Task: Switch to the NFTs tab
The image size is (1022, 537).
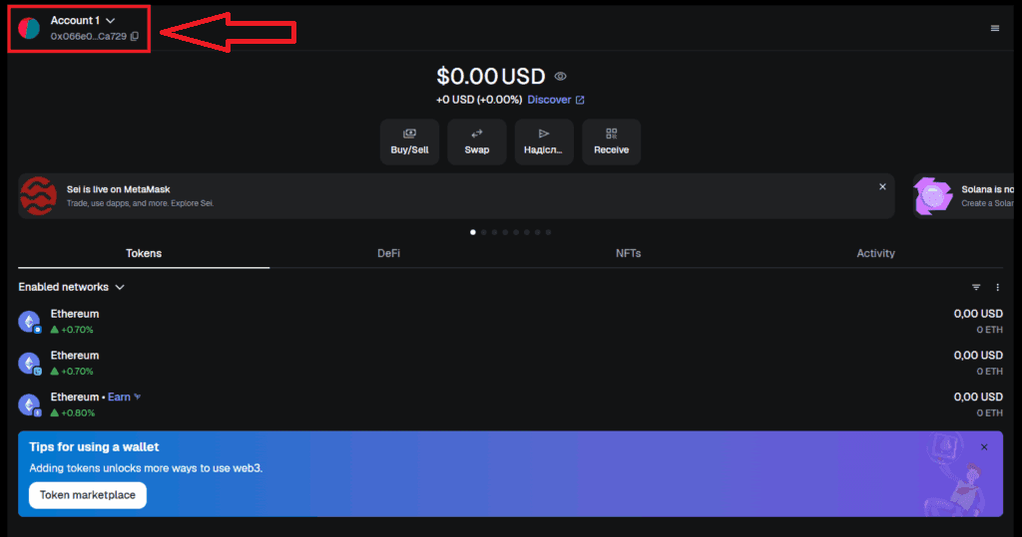Action: 629,253
